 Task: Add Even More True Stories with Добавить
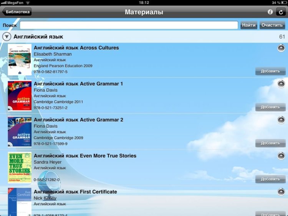point(270,179)
